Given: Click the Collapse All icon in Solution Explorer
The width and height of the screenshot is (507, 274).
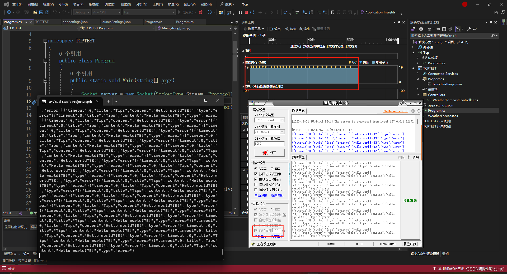Looking at the screenshot, I should tap(444, 29).
